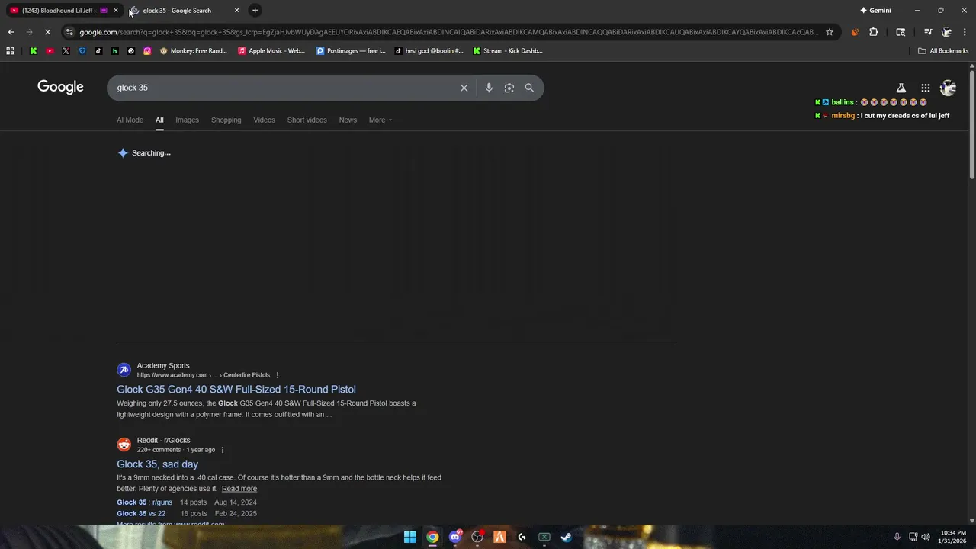
Task: Submit search with magnifier icon
Action: pos(529,88)
